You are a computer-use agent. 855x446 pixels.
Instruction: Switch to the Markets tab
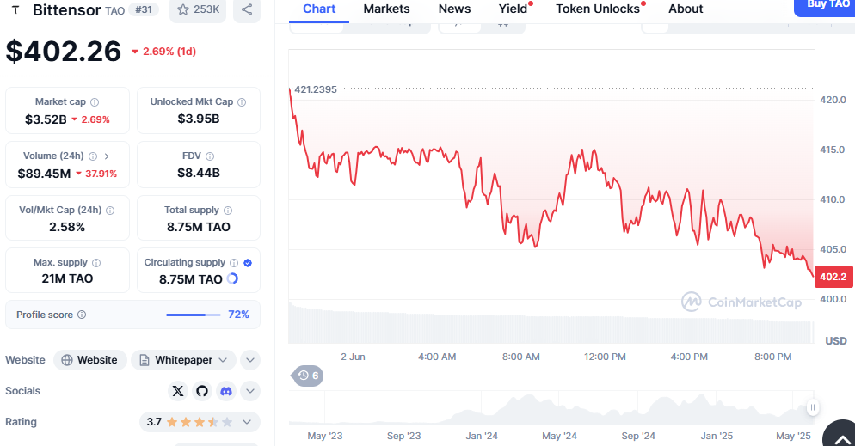pos(386,9)
